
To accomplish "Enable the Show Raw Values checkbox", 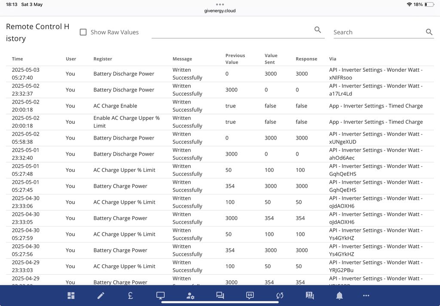I will 83,32.
